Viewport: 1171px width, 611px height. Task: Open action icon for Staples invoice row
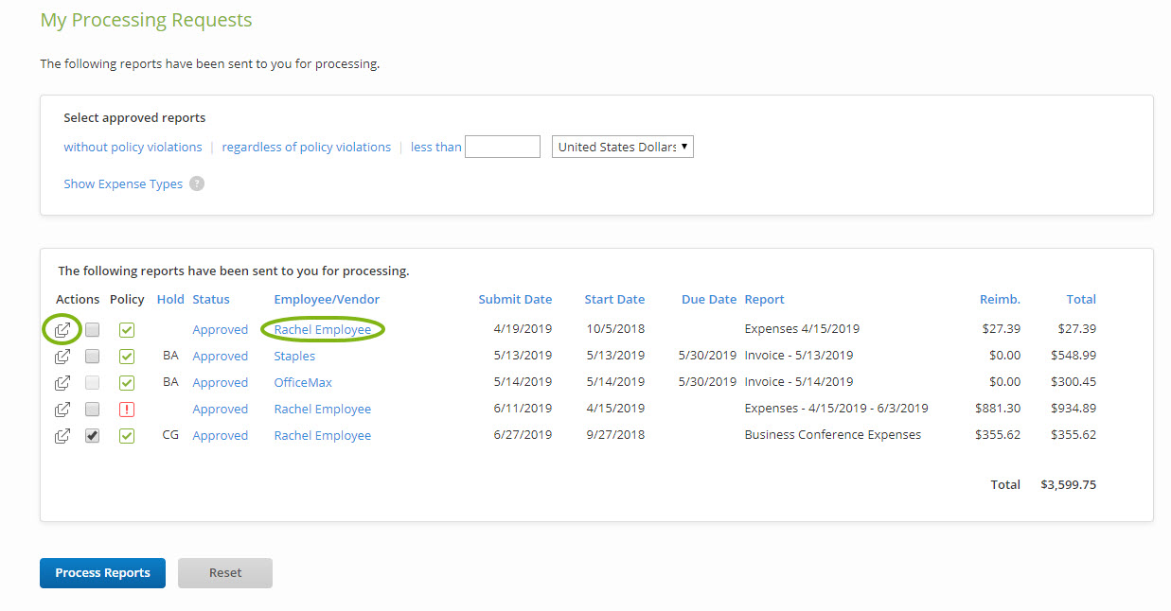click(x=62, y=357)
